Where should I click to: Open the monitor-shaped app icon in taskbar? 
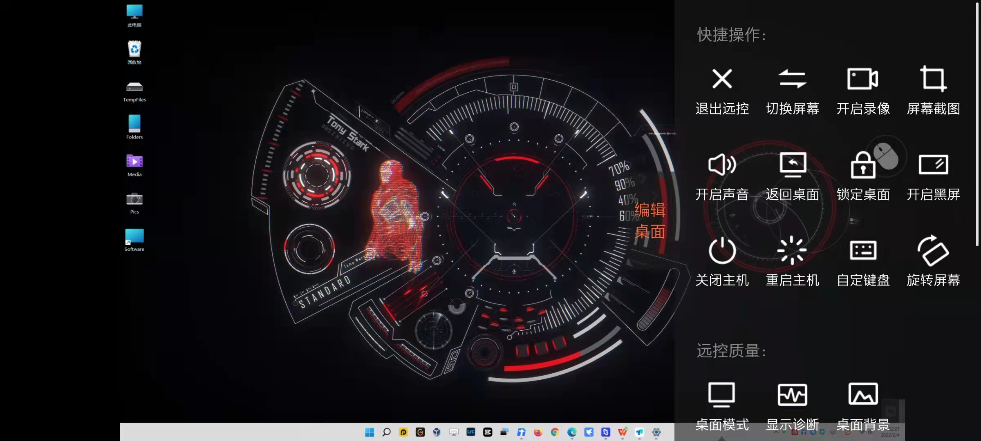(454, 432)
